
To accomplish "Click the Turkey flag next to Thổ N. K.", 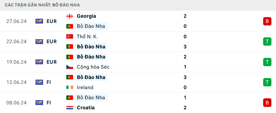I will tap(69, 37).
